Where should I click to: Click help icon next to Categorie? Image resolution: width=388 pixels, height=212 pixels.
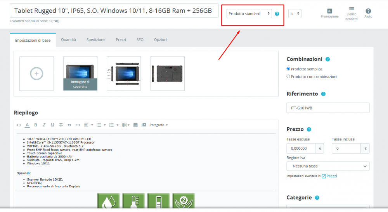click(x=317, y=198)
